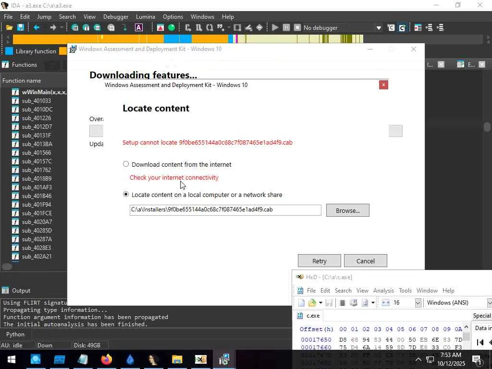Open the 'No debugger' dropdown in IDA
Screen dimensions: 492x369
click(x=379, y=27)
